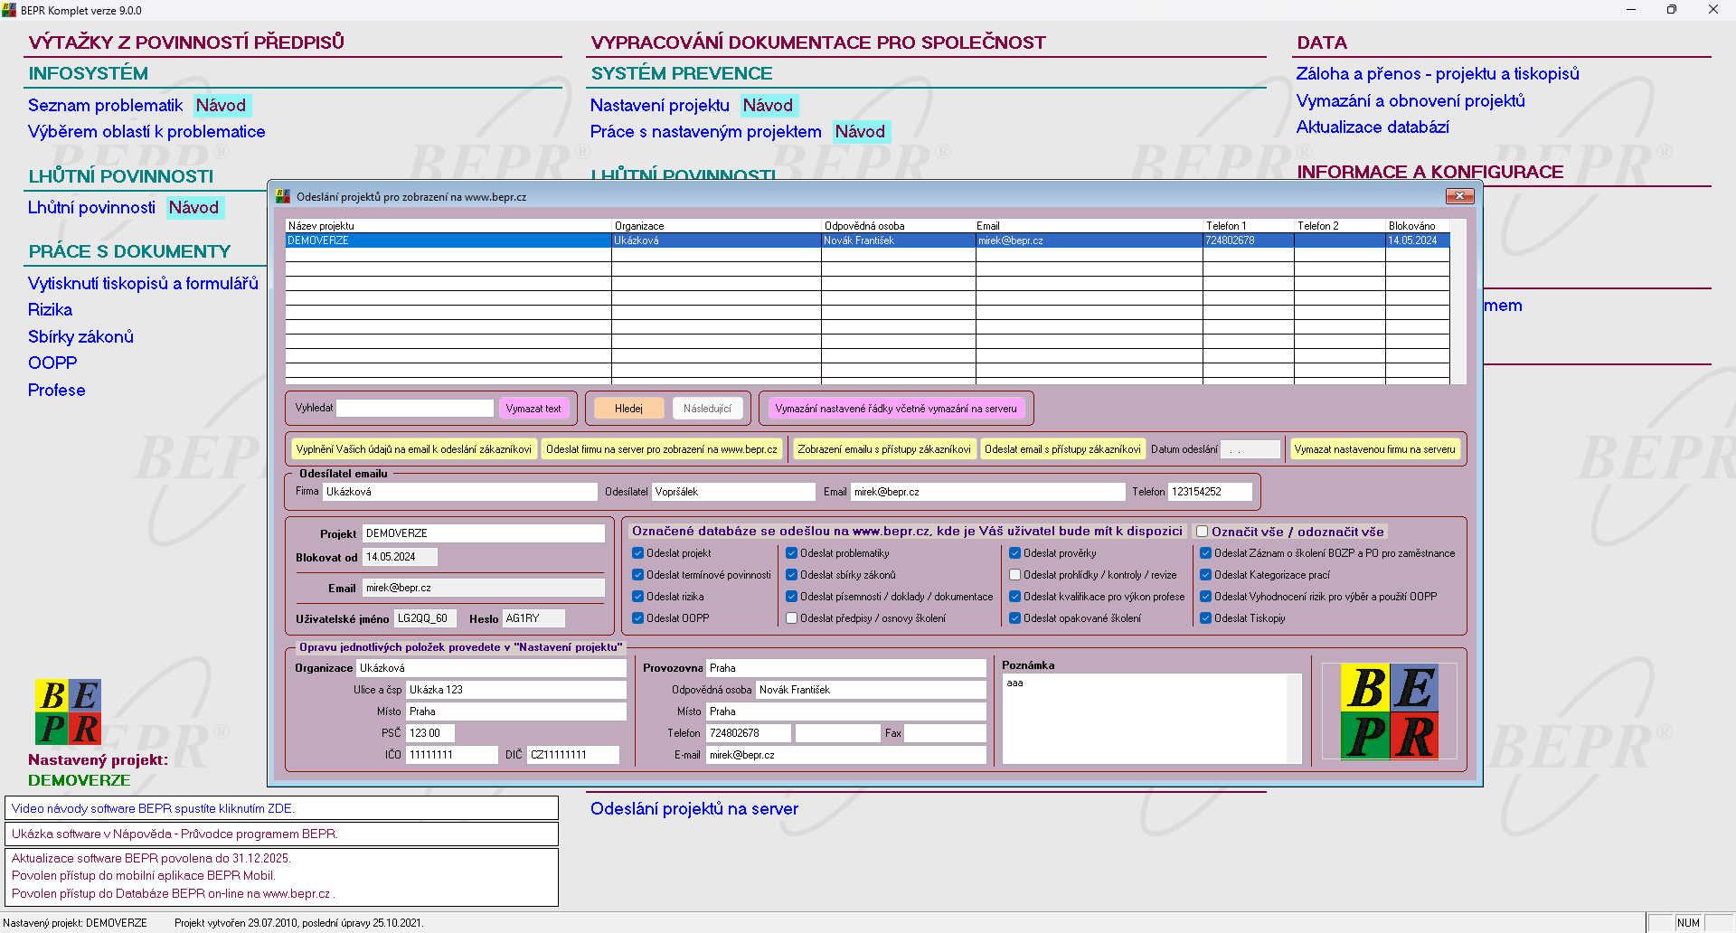Open Návod next to Seznam problematik

(x=222, y=106)
